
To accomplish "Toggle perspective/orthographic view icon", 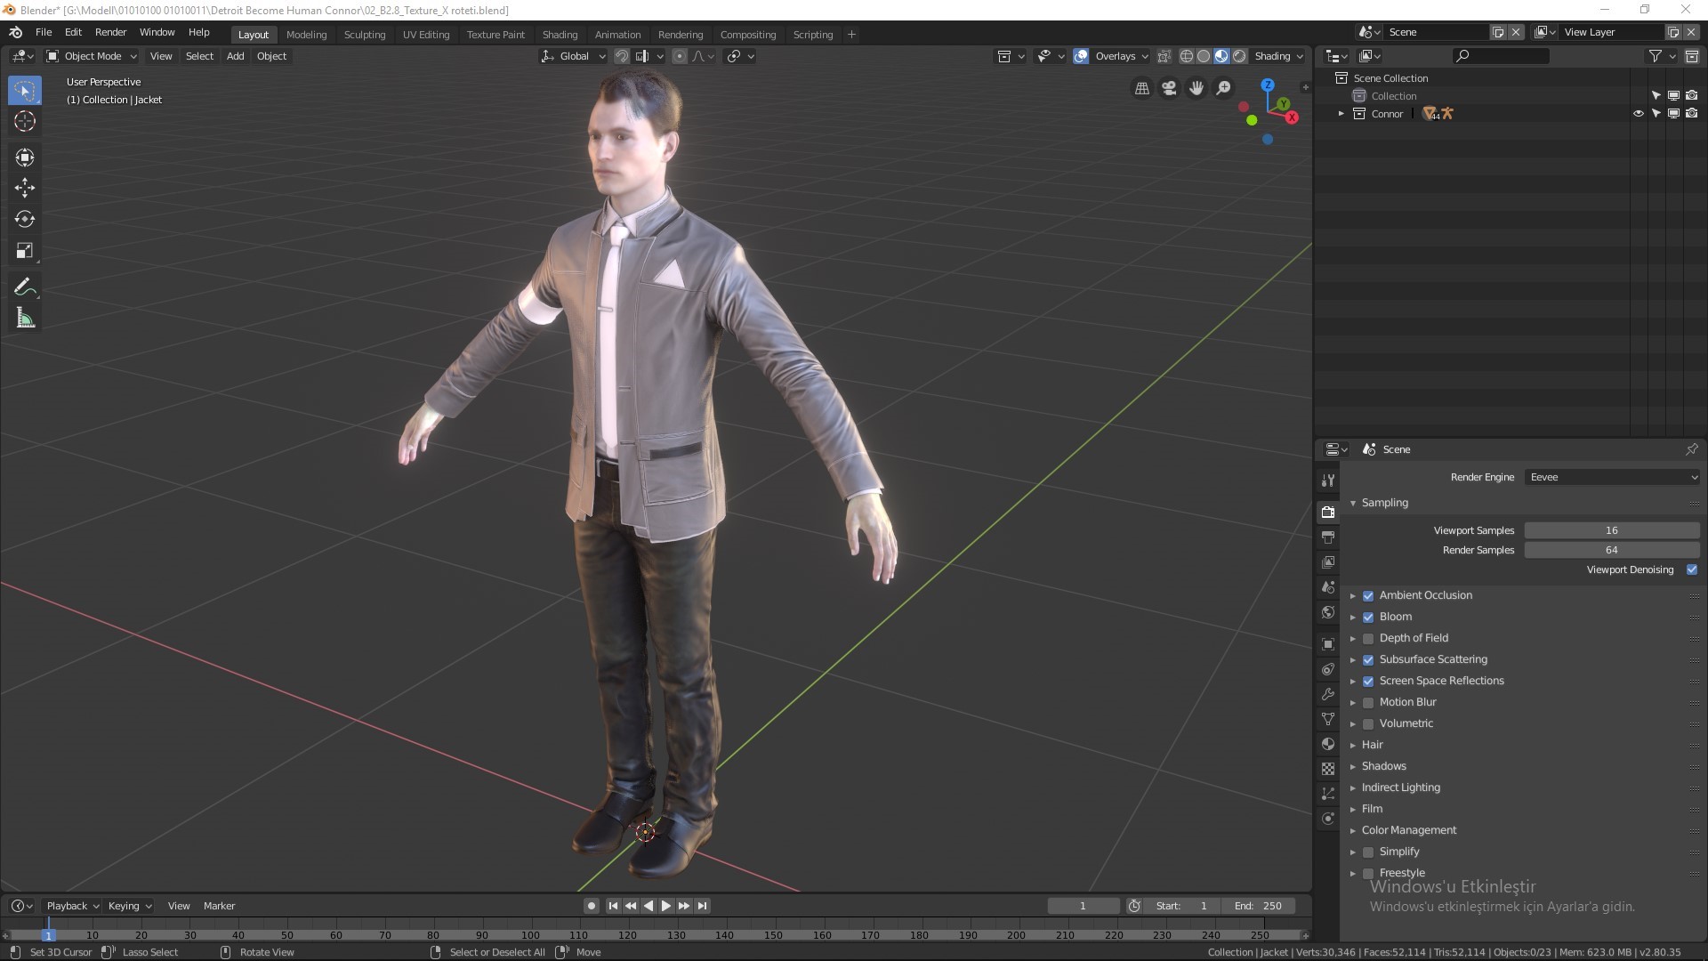I will [x=1142, y=88].
